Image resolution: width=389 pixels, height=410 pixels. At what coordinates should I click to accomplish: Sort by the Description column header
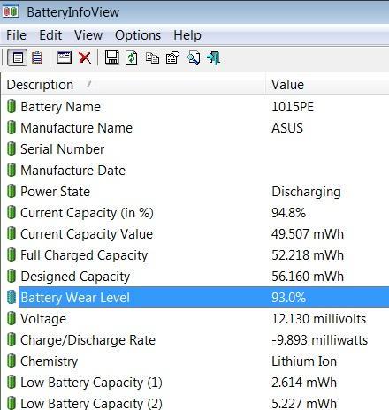133,85
